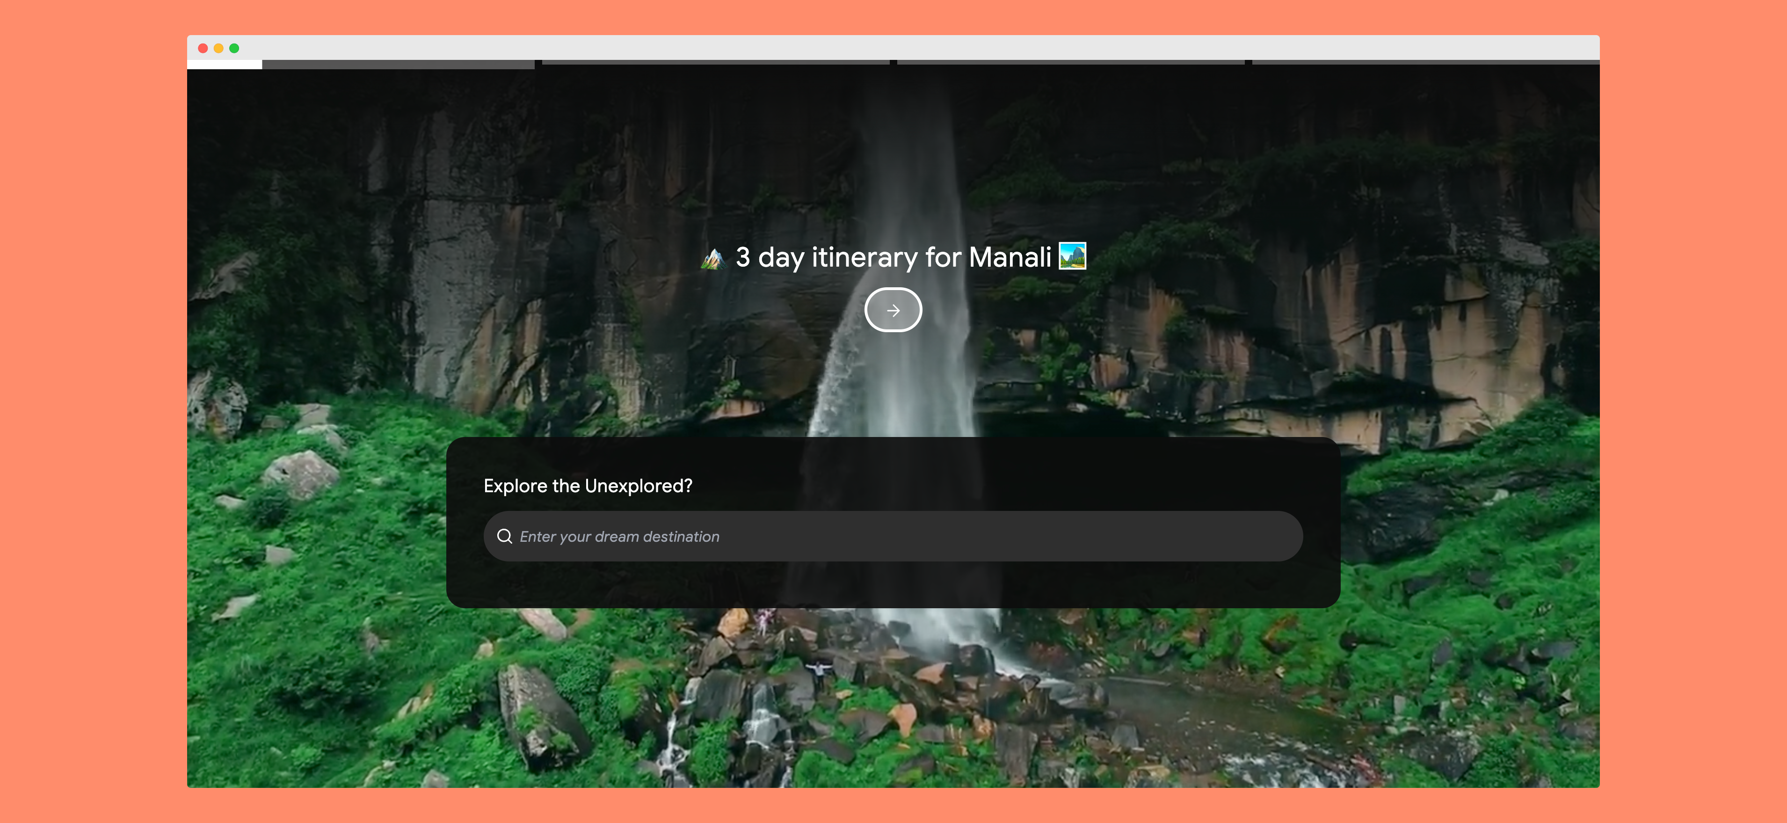Focus the dream destination input field

(x=902, y=536)
